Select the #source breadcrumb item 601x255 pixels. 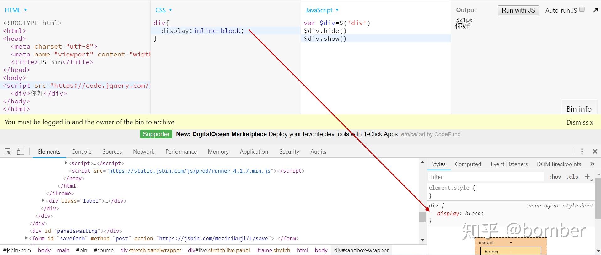tap(104, 250)
